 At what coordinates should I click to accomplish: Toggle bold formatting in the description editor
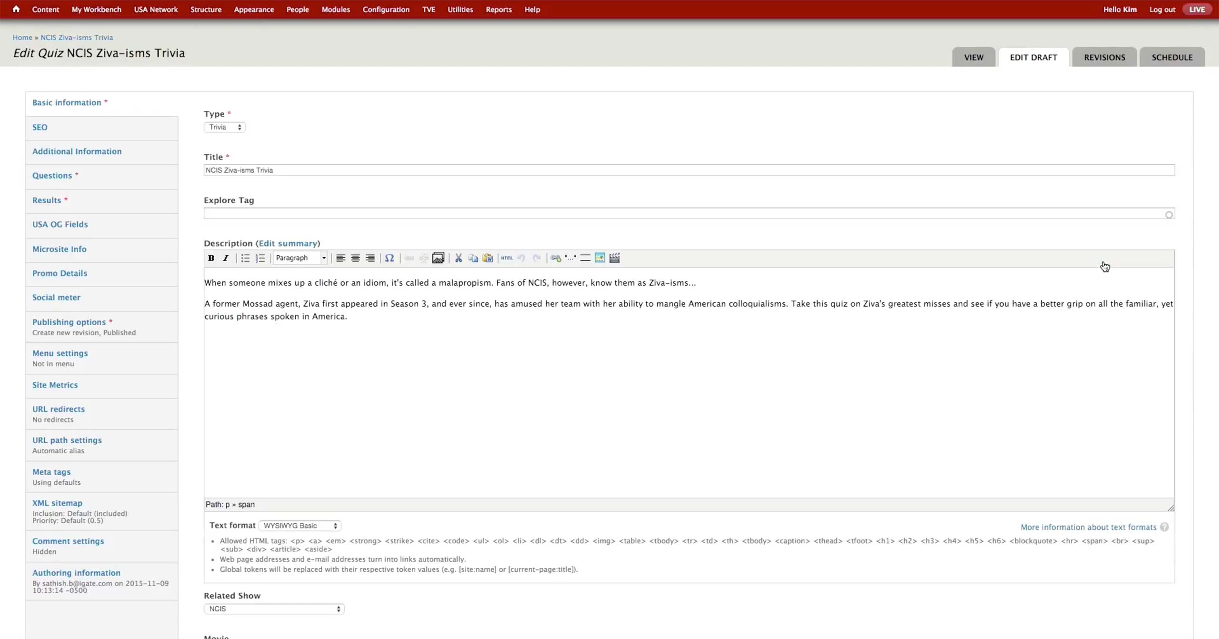click(x=211, y=258)
